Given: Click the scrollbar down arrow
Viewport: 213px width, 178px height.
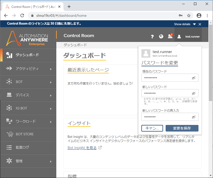Looking at the screenshot, I should (210, 176).
